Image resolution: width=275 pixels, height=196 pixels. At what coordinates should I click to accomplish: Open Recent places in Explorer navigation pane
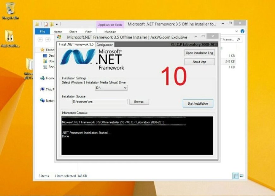(49, 67)
